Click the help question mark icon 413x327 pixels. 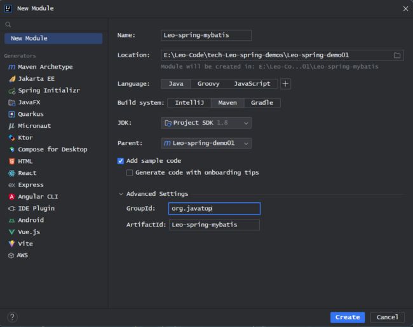12,317
